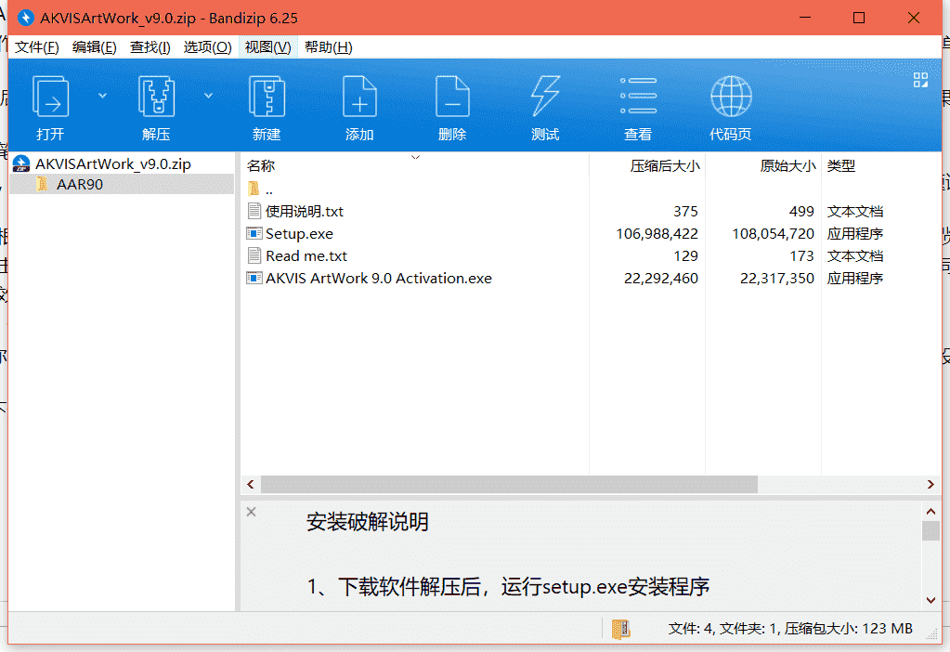Click the zip archive icon in tree
Viewport: 950px width, 652px height.
point(21,163)
